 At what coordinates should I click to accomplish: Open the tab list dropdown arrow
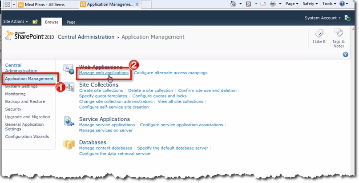(x=14, y=4)
